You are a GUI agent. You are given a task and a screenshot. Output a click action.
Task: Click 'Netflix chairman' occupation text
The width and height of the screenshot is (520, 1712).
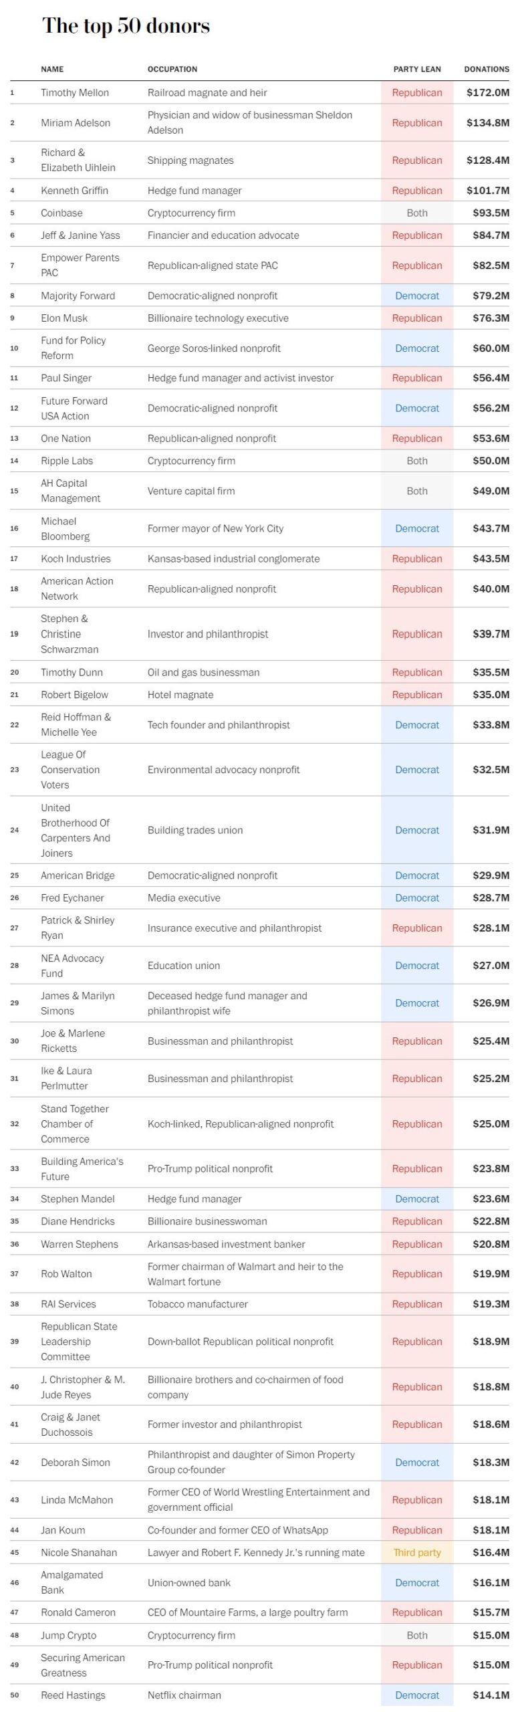tap(184, 1695)
